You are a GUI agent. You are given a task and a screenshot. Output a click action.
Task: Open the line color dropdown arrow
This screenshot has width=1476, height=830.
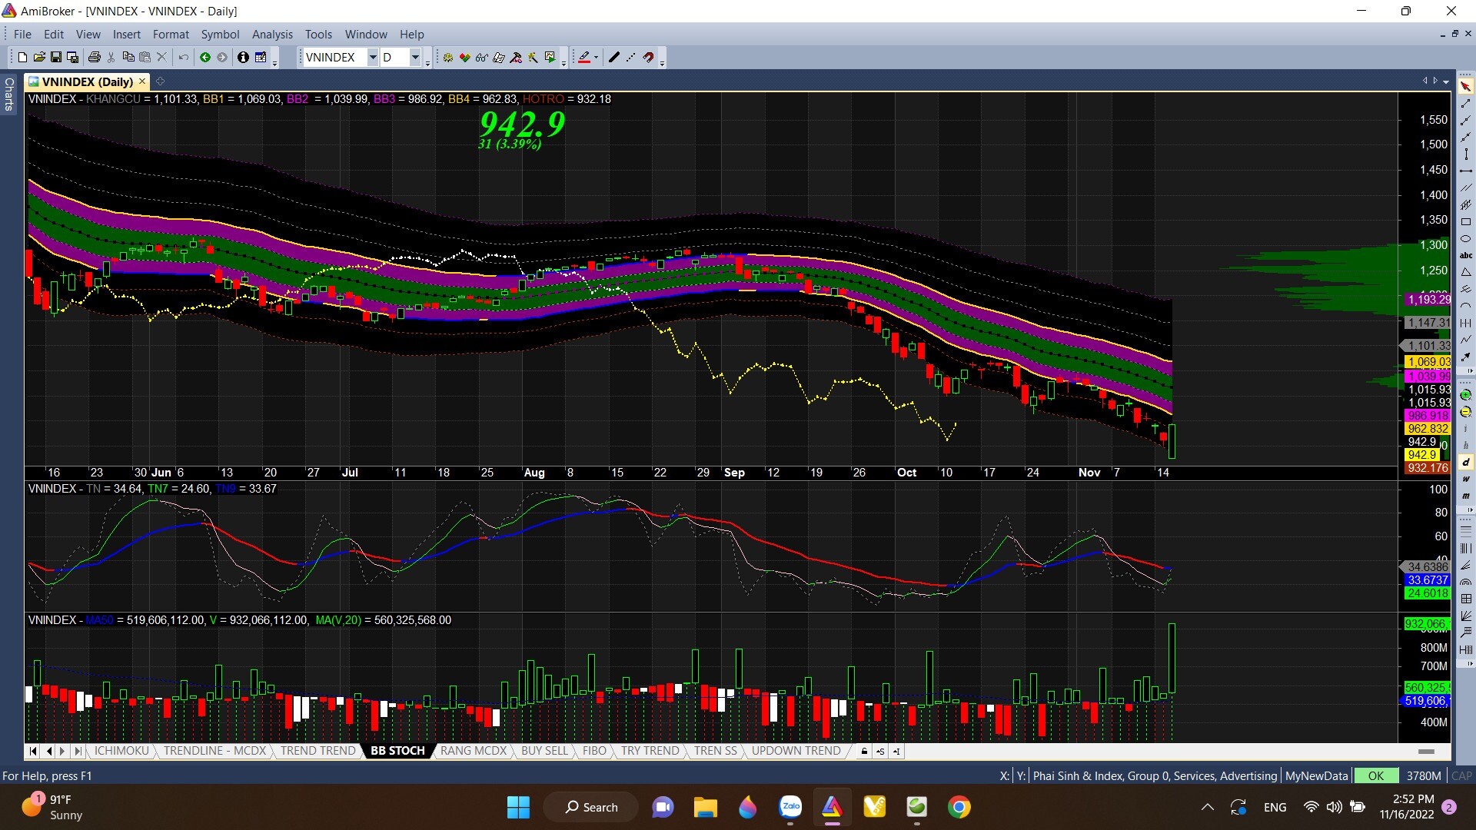click(x=596, y=57)
